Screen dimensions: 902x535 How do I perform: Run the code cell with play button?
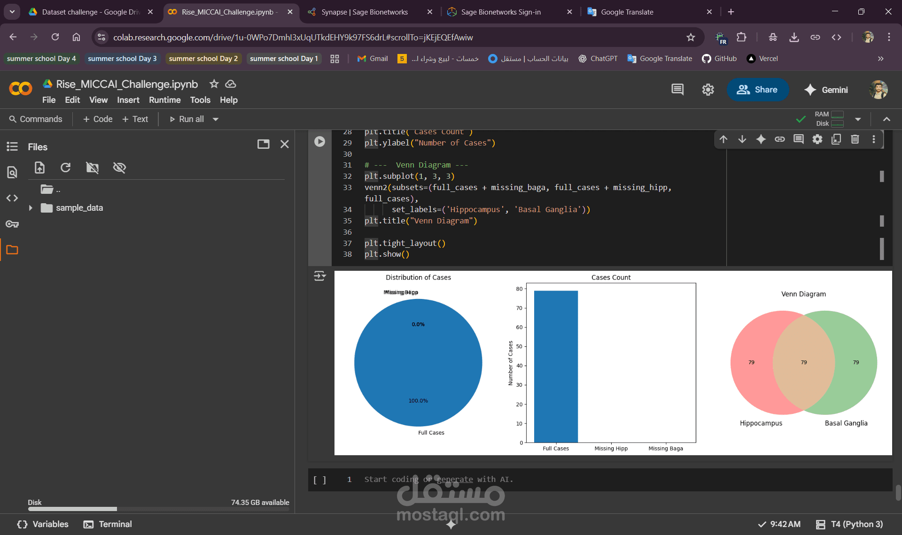coord(319,141)
